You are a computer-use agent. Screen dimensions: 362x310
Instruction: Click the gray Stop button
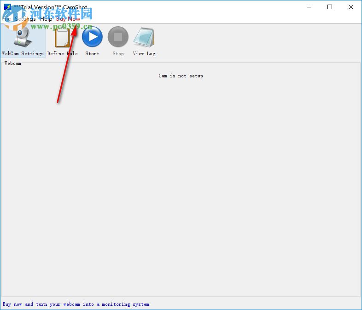coord(118,41)
